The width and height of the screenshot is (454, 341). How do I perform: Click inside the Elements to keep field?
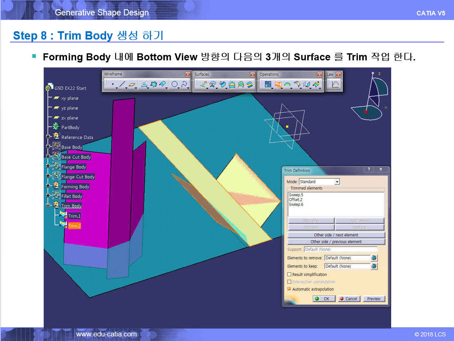[347, 266]
